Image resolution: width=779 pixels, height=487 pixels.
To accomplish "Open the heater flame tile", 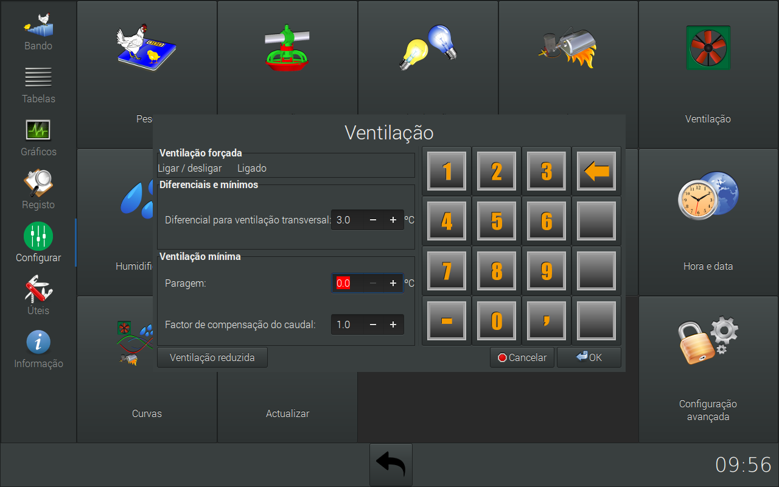I will [568, 58].
